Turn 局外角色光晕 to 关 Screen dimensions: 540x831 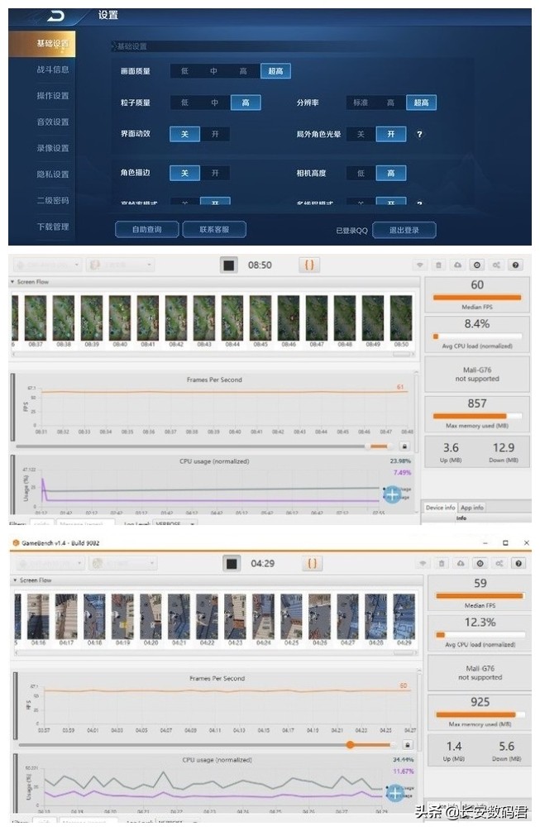pos(361,134)
